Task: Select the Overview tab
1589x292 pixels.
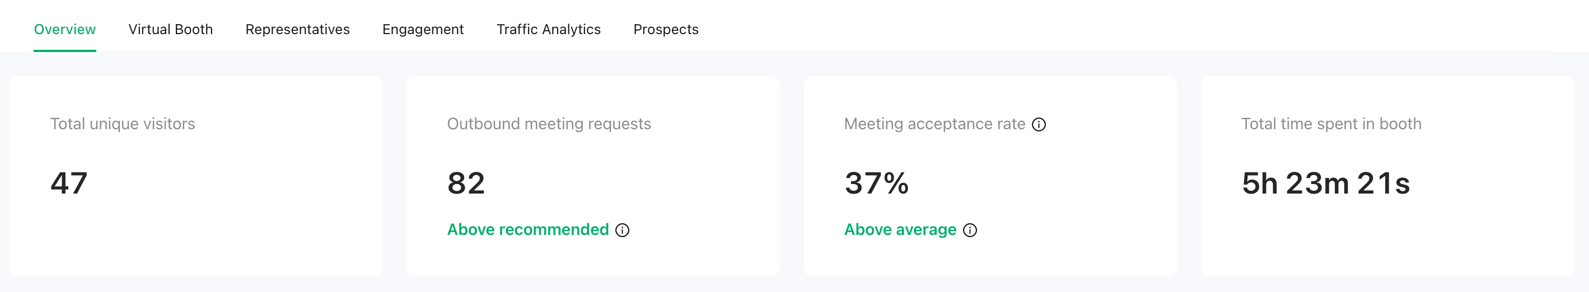Action: [x=65, y=30]
